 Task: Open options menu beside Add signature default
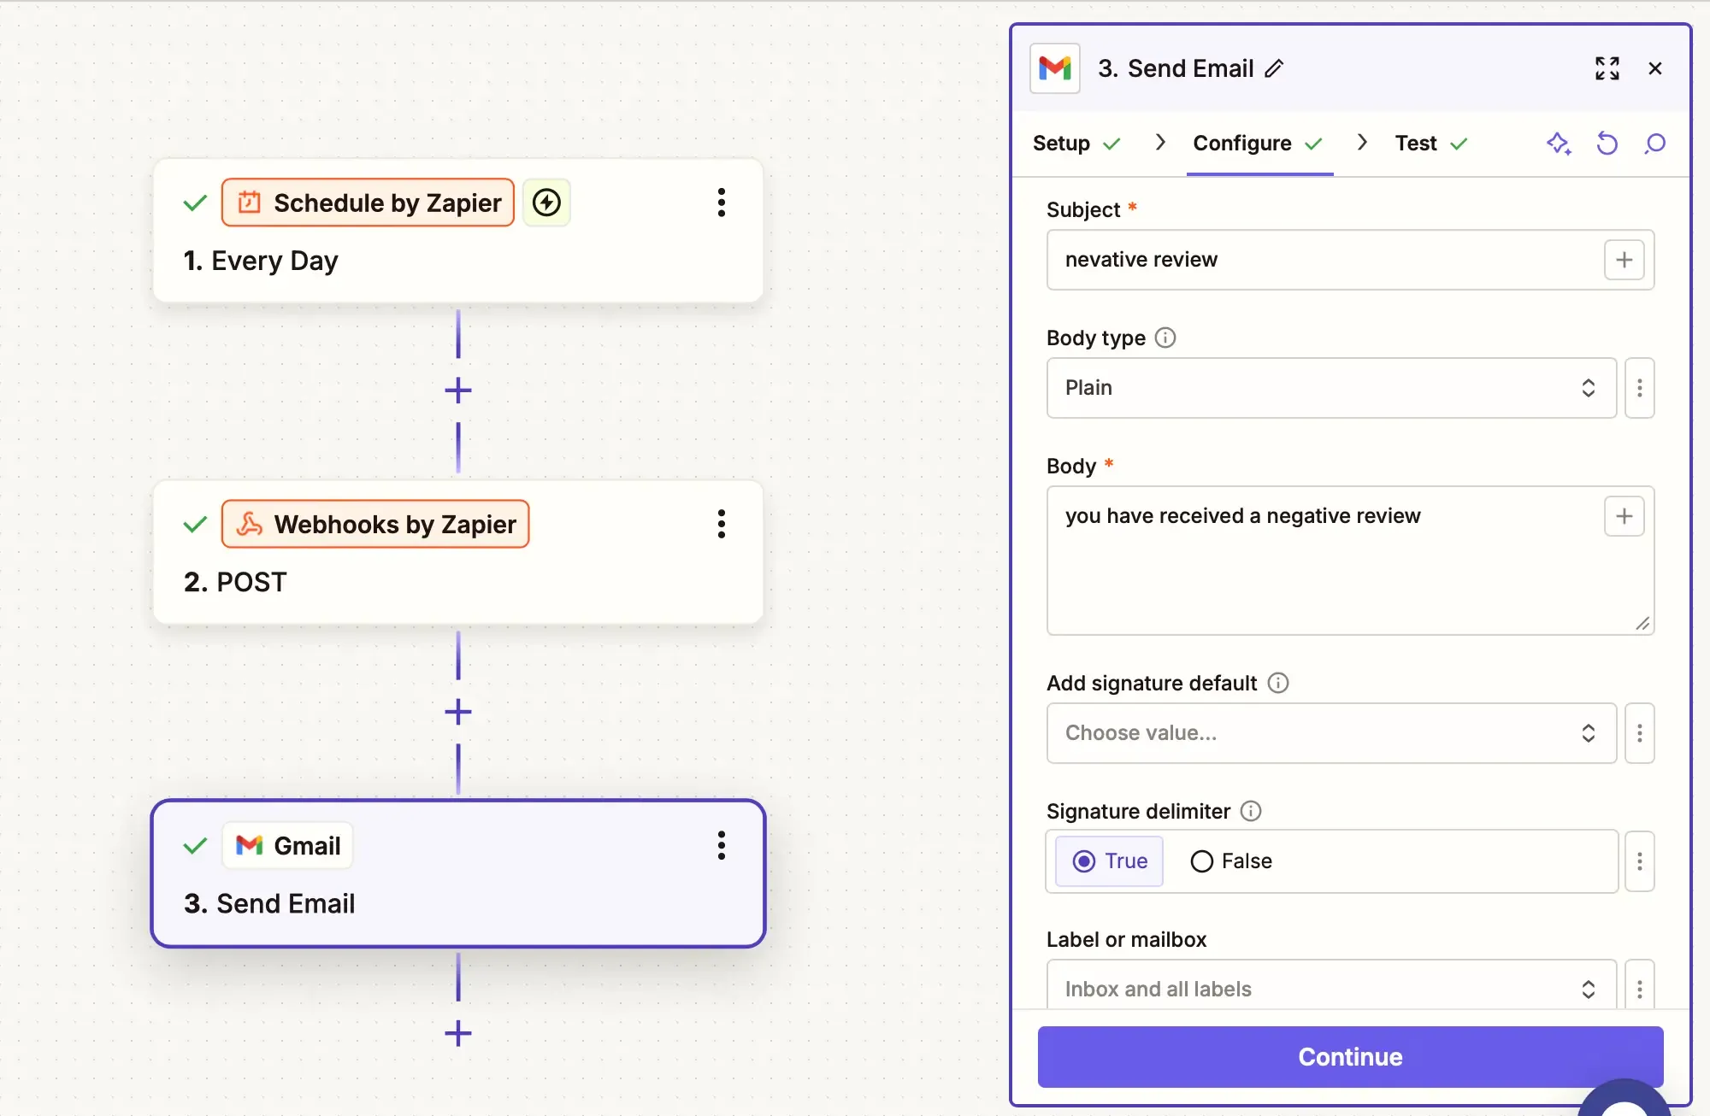pyautogui.click(x=1640, y=733)
